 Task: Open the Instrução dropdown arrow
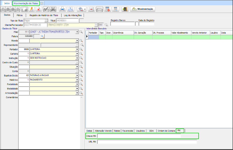point(77,58)
